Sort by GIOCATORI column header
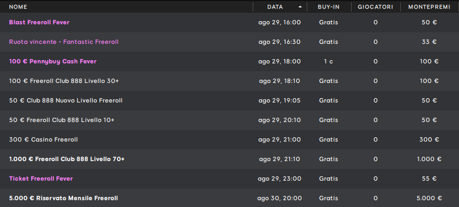 click(x=375, y=7)
